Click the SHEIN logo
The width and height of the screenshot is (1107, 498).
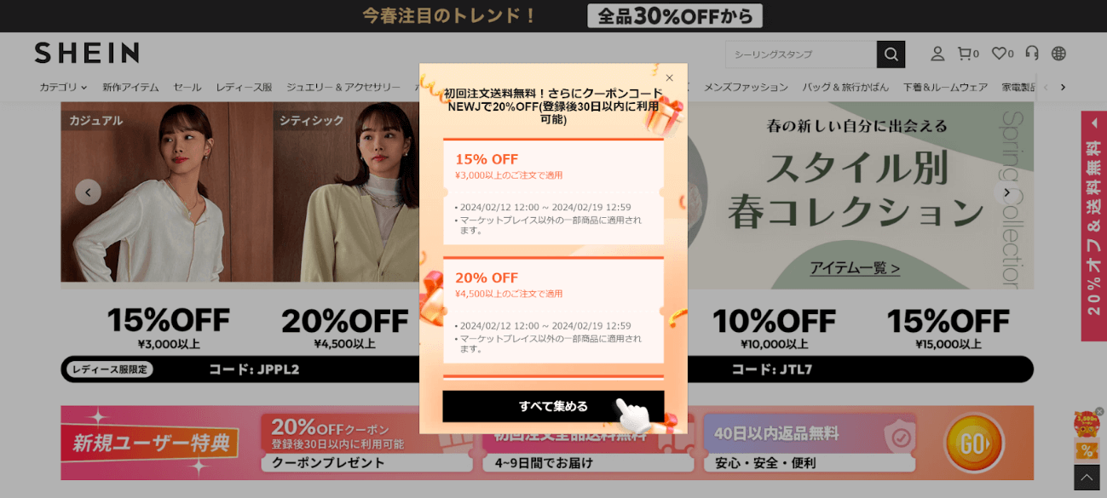point(87,53)
